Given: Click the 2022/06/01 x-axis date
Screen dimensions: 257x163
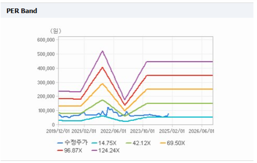Looking at the screenshot, I should tap(113, 131).
